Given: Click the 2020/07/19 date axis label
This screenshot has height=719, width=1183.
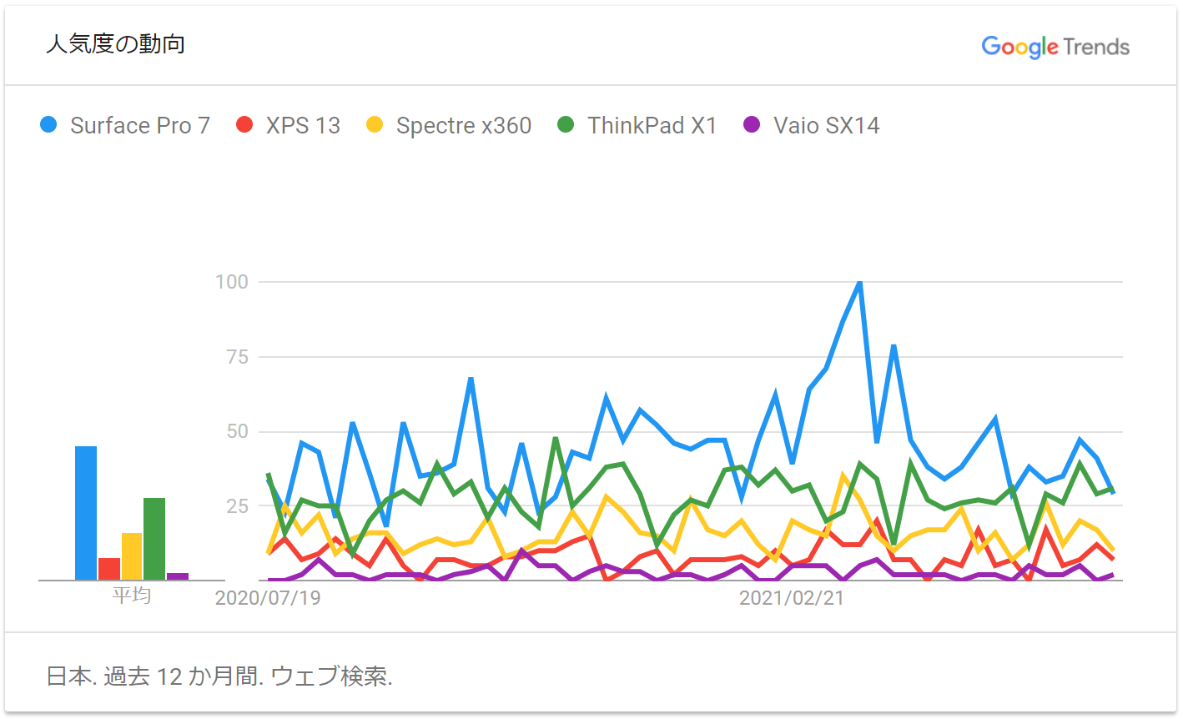Looking at the screenshot, I should [267, 598].
